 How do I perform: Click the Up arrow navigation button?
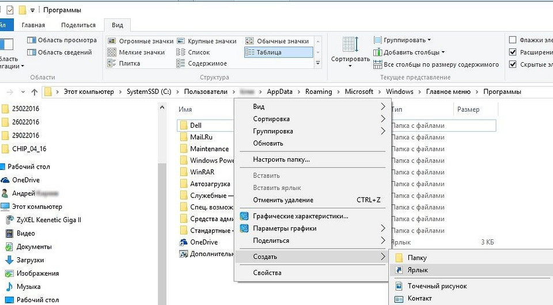point(34,92)
